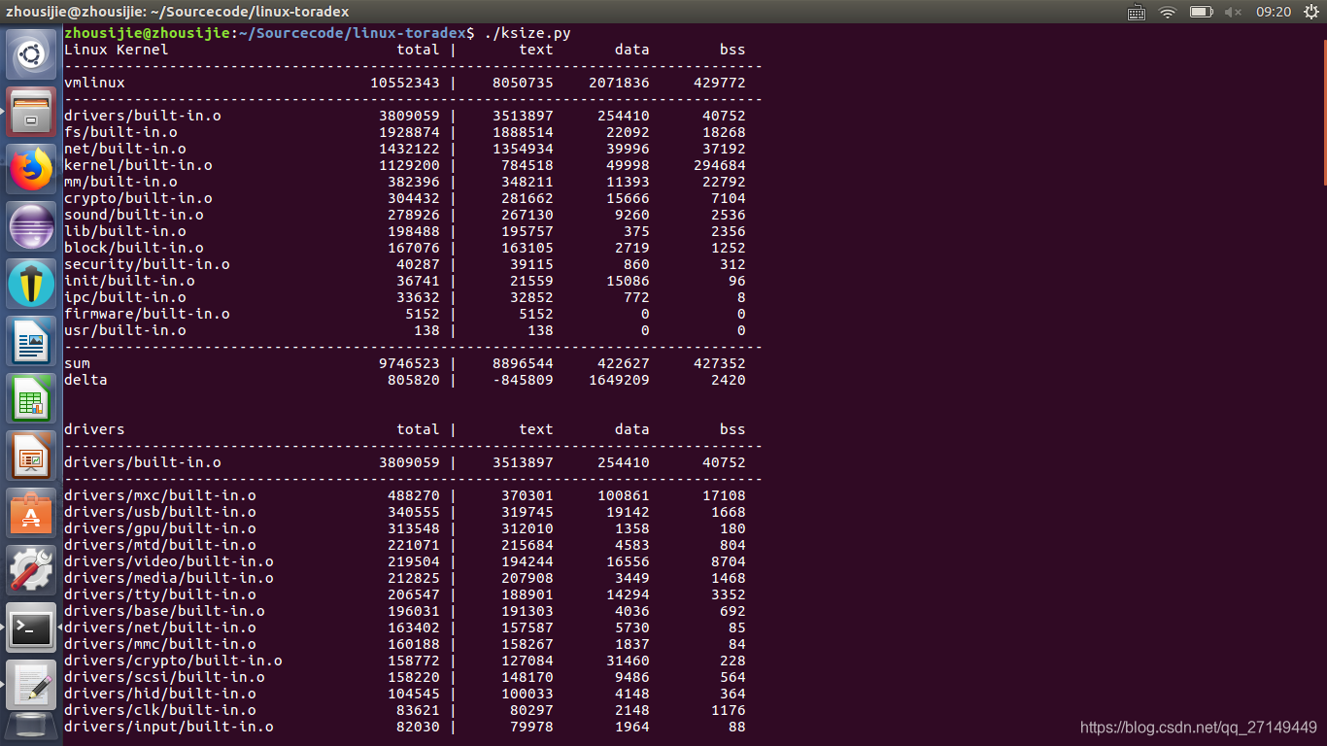The width and height of the screenshot is (1327, 746).
Task: Click drivers/net/built-in.o row label
Action: point(160,627)
